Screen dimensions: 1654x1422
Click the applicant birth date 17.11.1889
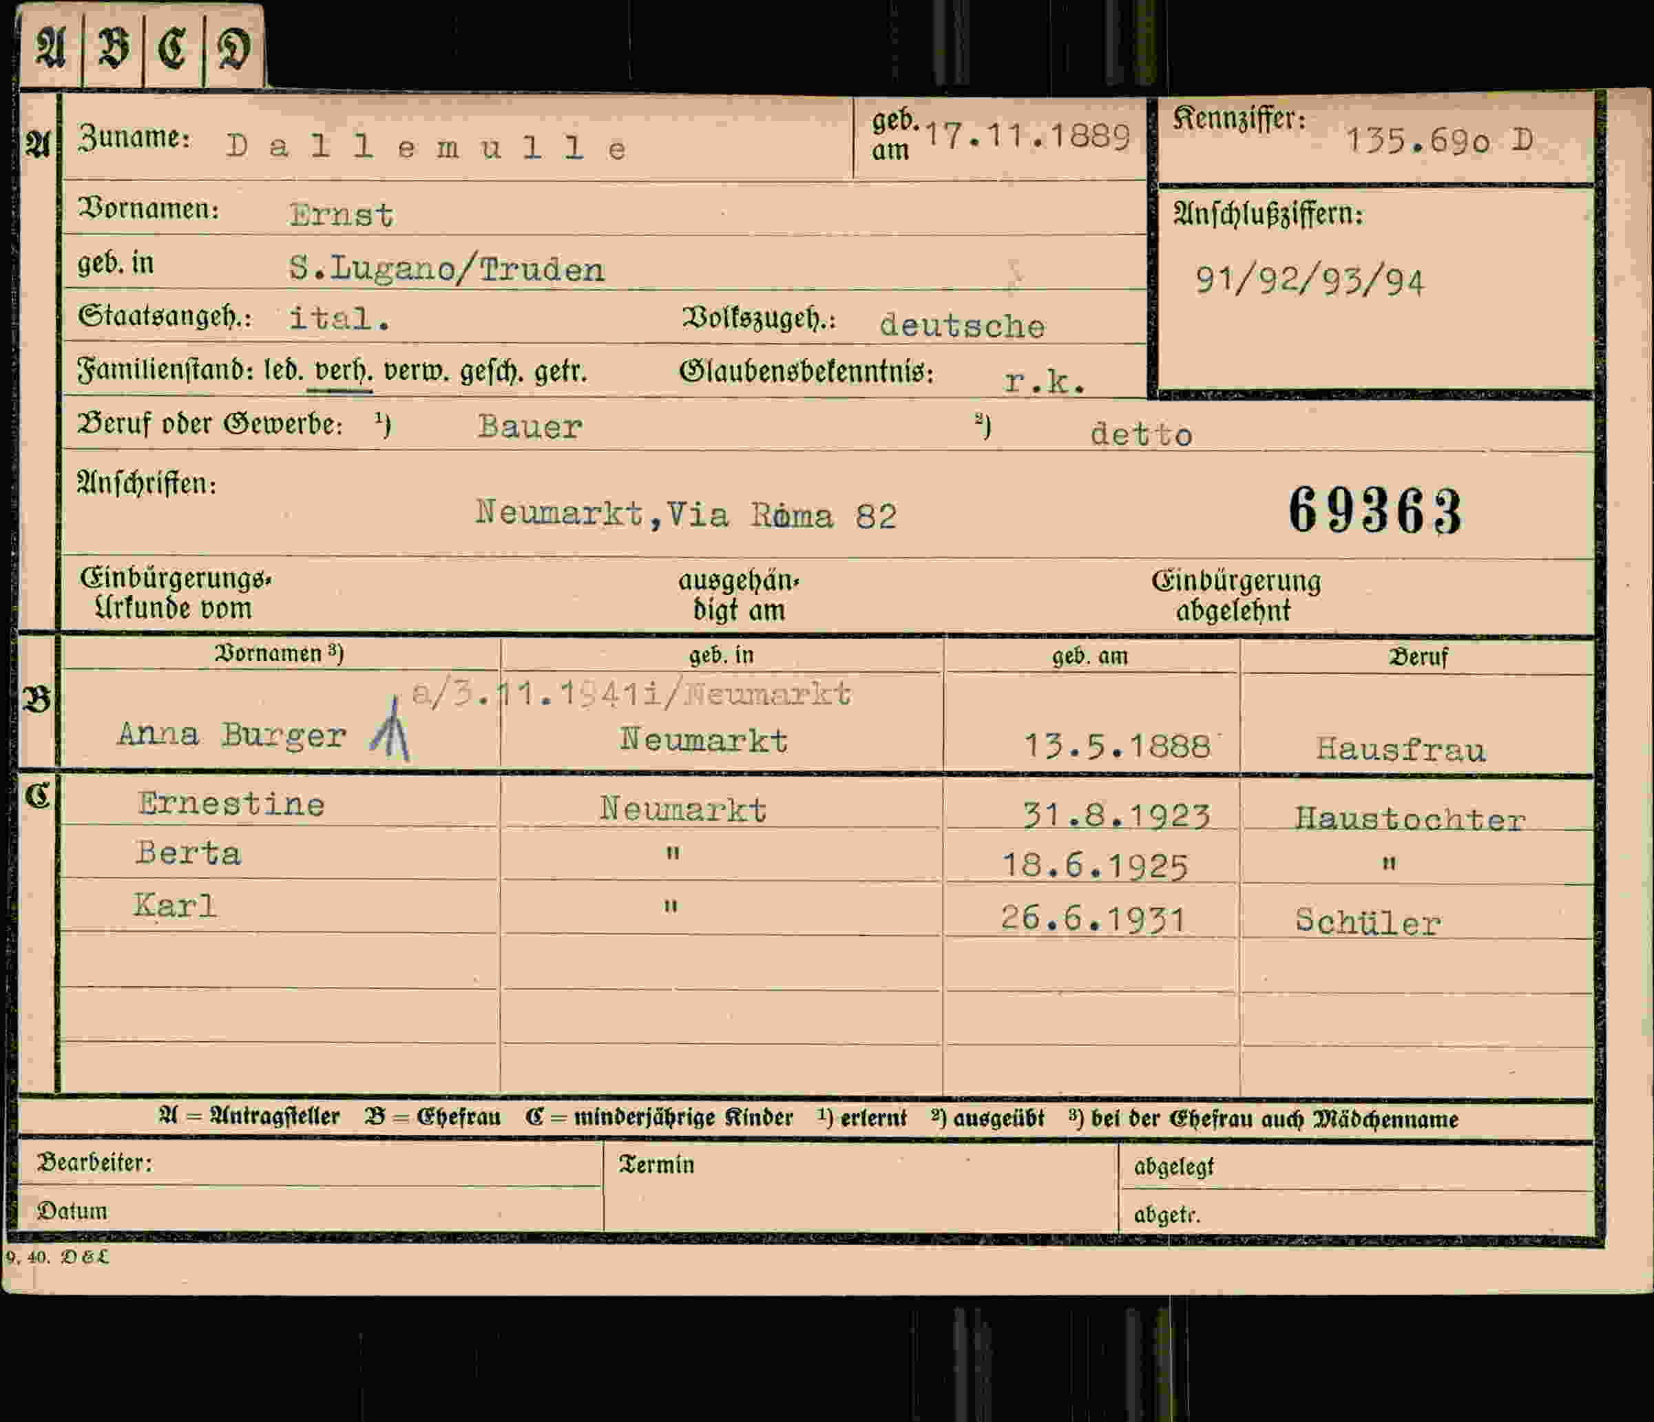pos(1027,136)
